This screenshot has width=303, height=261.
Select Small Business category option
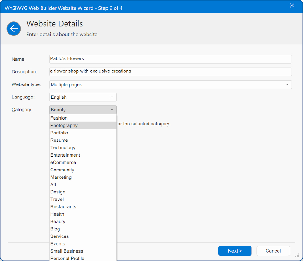coord(67,251)
